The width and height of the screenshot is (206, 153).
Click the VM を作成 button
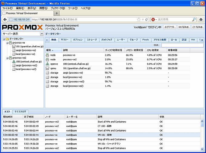184,27
